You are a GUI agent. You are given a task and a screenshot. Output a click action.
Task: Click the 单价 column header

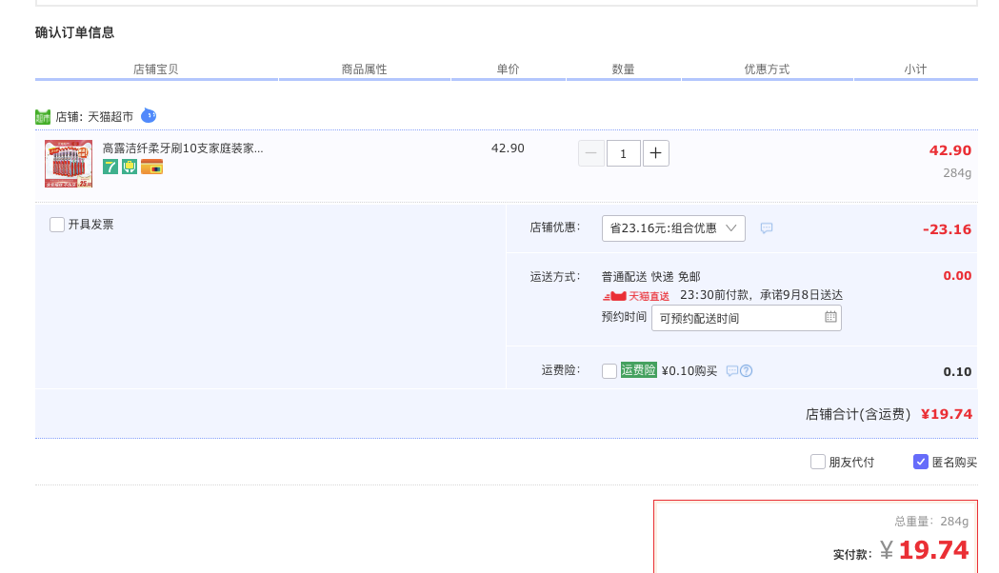508,69
